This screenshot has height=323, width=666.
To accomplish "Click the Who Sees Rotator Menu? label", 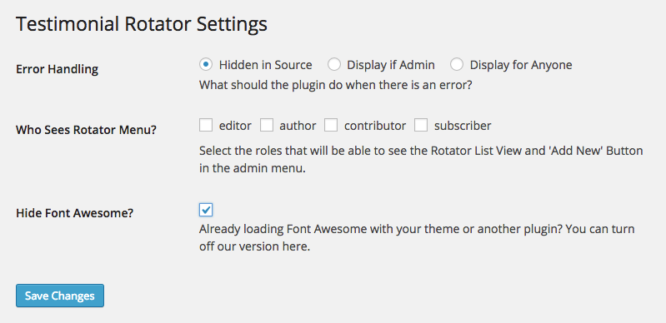I will [86, 129].
